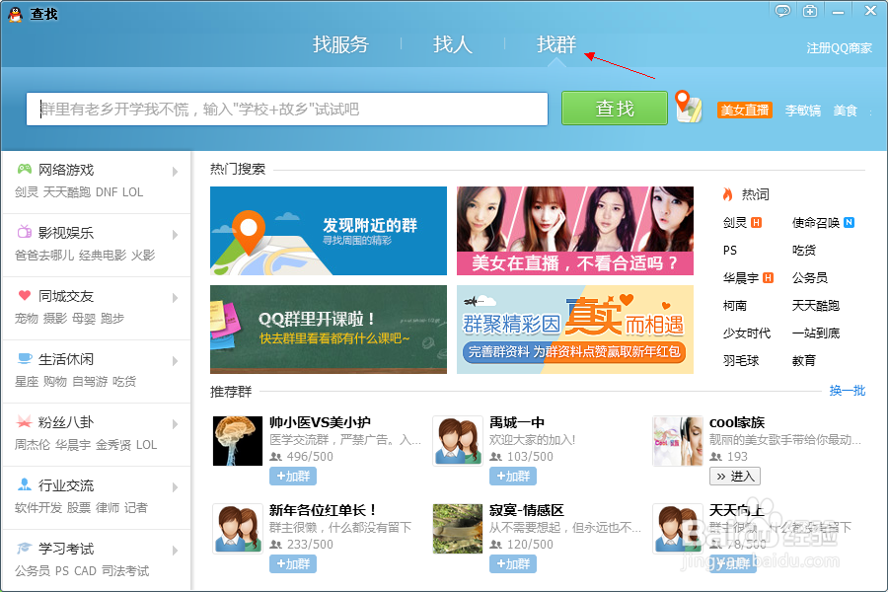Click the green 查找 search button
The image size is (888, 592).
coord(615,109)
